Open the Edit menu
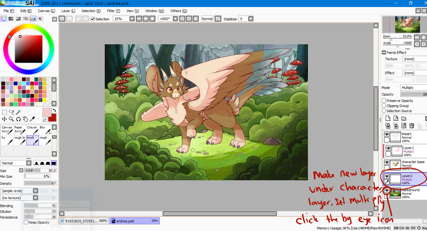427x231 pixels. coord(26,11)
